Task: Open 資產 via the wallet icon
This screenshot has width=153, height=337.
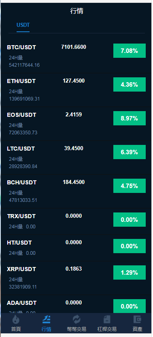Action: click(x=137, y=319)
